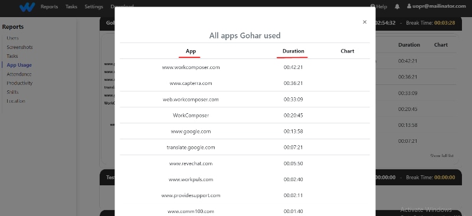The width and height of the screenshot is (472, 216).
Task: Click the Chart column header in the dialog
Action: tap(347, 51)
